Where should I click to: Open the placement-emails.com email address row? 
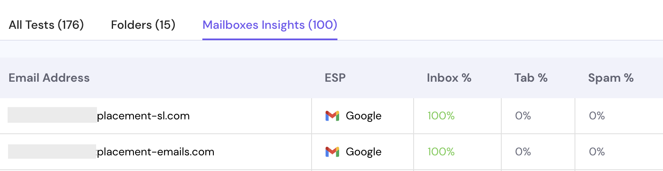[155, 152]
